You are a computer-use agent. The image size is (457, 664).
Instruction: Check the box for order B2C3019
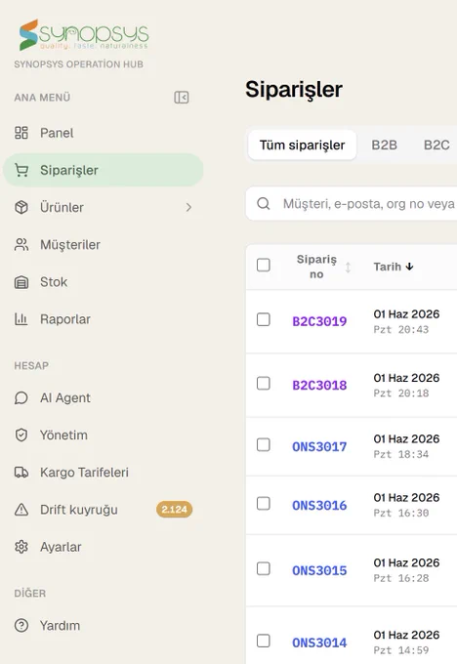264,319
